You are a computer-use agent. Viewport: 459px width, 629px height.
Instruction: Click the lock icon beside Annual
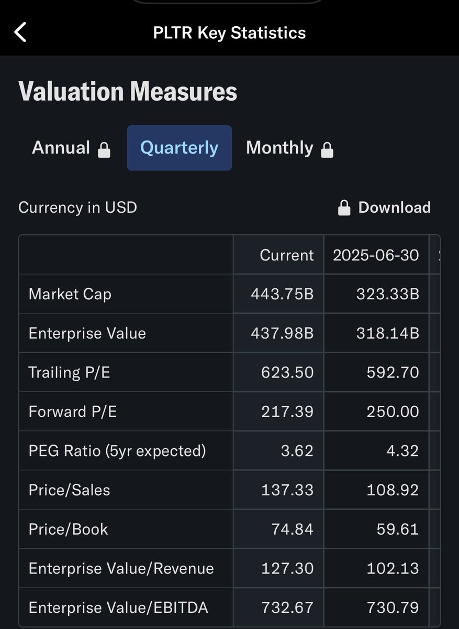(x=104, y=150)
